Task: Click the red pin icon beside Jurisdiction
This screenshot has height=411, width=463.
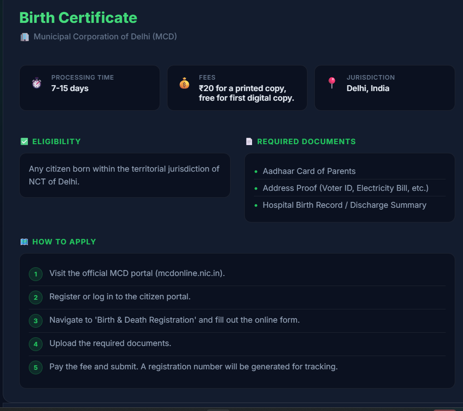Action: click(x=332, y=83)
